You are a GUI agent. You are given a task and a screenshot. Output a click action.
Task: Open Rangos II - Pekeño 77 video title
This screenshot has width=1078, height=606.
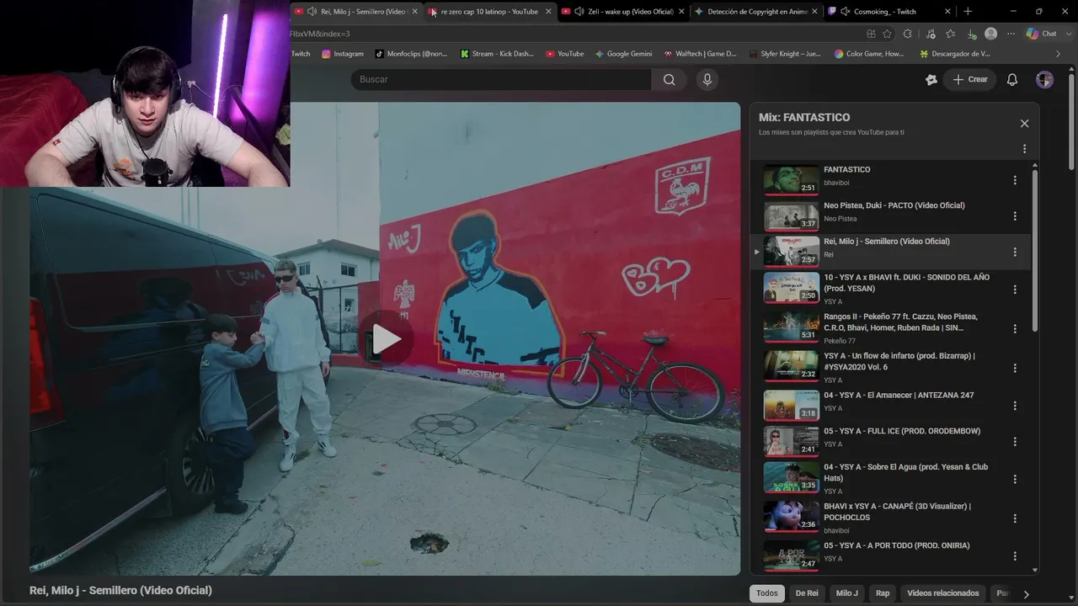pos(902,322)
